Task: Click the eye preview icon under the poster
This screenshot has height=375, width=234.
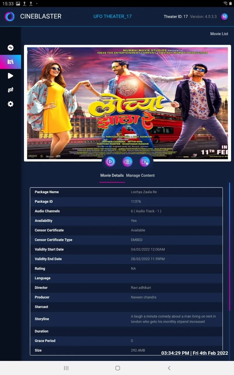Action: 128,161
